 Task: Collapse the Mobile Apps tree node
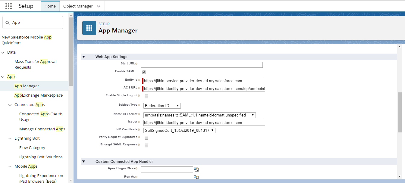[10, 166]
